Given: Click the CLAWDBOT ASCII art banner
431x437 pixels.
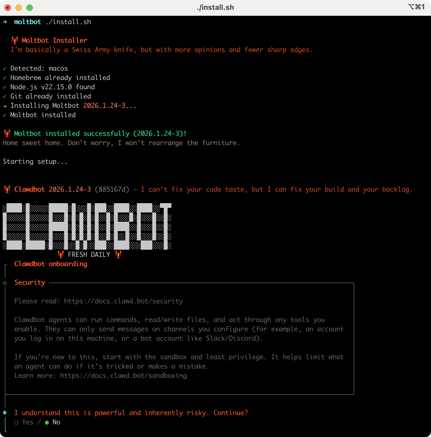Looking at the screenshot, I should (87, 226).
